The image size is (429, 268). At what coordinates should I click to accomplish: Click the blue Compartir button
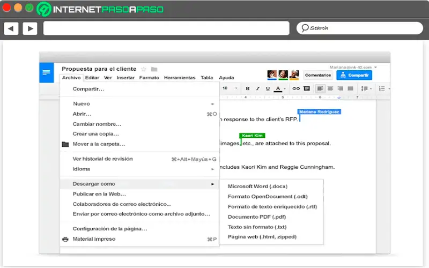354,75
